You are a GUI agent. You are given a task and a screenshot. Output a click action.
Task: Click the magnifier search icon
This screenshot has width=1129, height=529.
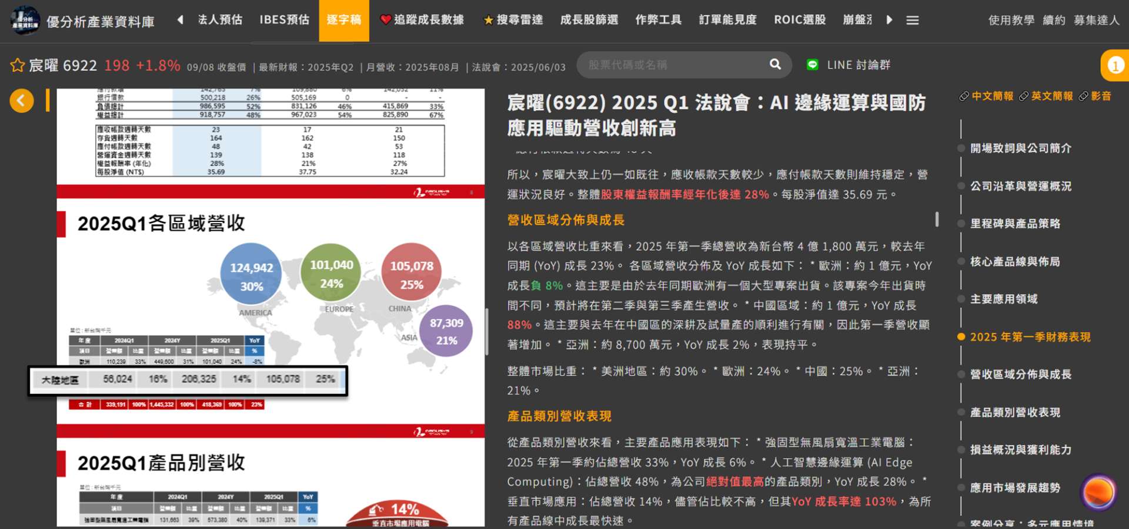pyautogui.click(x=776, y=65)
